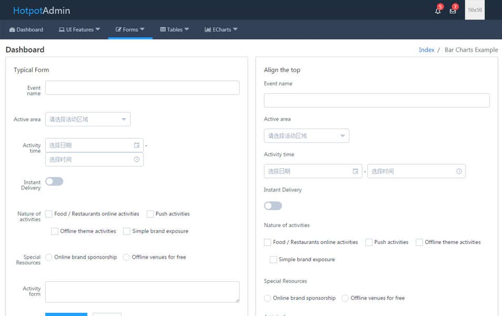This screenshot has height=316, width=502.
Task: Click the Bar Charts Example breadcrumb text
Action: 471,50
